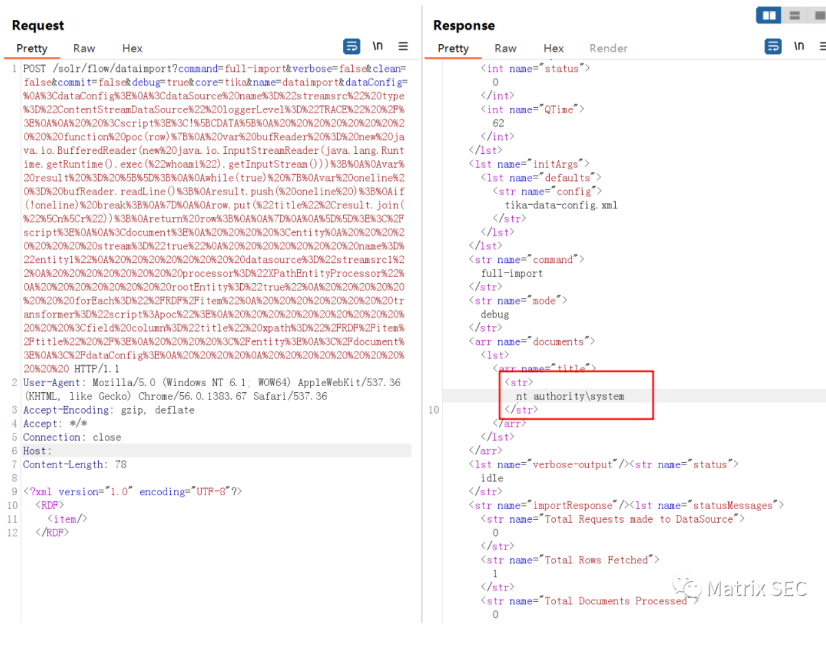The width and height of the screenshot is (826, 649).
Task: Switch Request panel to Hex tab
Action: click(x=132, y=48)
